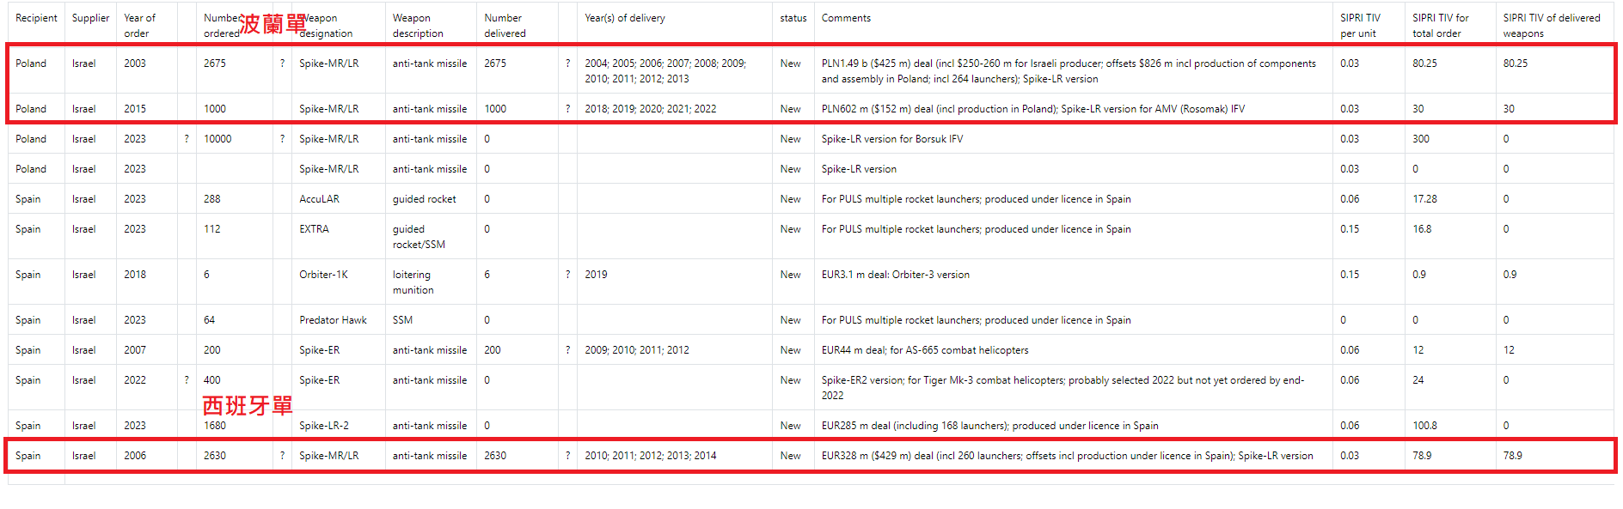Image resolution: width=1623 pixels, height=509 pixels.
Task: Click the status column header
Action: click(x=793, y=18)
